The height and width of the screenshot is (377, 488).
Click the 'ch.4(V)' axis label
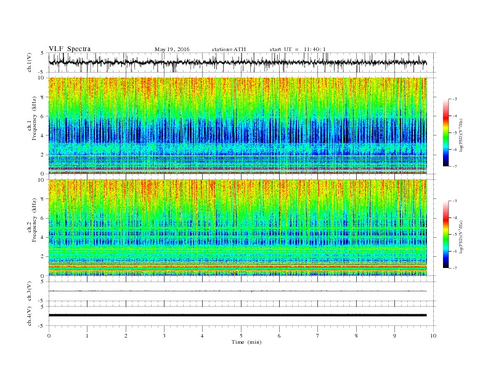(x=30, y=316)
